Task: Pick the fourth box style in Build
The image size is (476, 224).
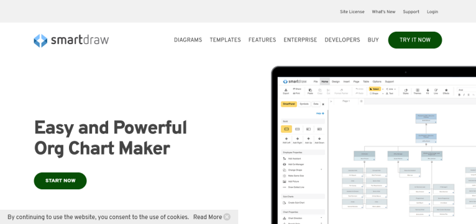Action: point(319,129)
